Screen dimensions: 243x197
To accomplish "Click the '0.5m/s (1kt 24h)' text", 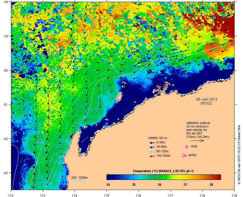I will click(198, 137).
